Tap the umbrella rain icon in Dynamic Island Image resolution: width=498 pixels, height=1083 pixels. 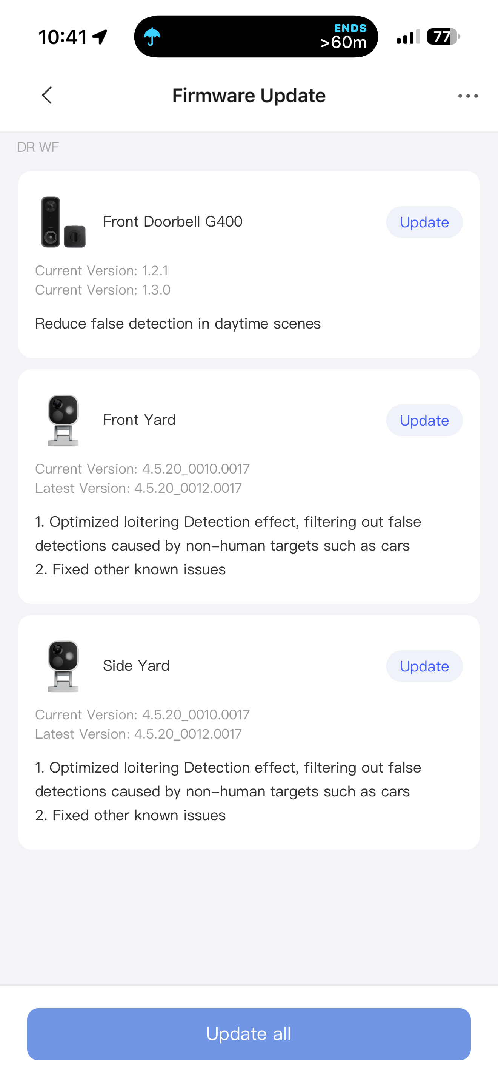pos(152,37)
